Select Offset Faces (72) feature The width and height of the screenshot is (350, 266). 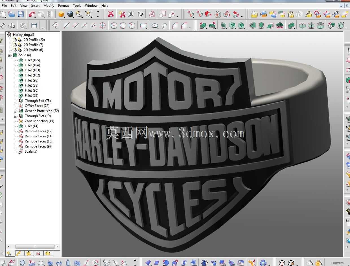coord(37,106)
